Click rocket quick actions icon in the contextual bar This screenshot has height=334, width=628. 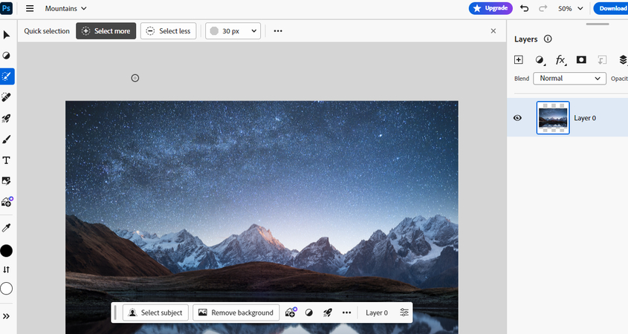coord(328,312)
